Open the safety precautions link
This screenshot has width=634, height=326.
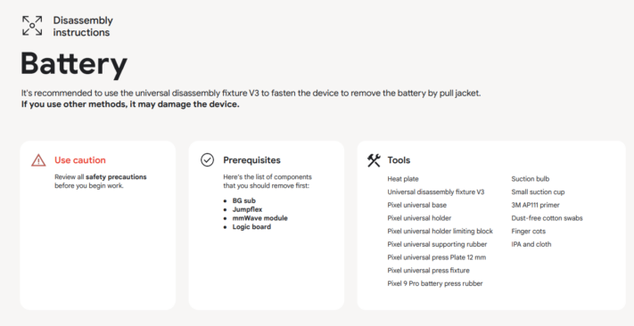pos(116,177)
